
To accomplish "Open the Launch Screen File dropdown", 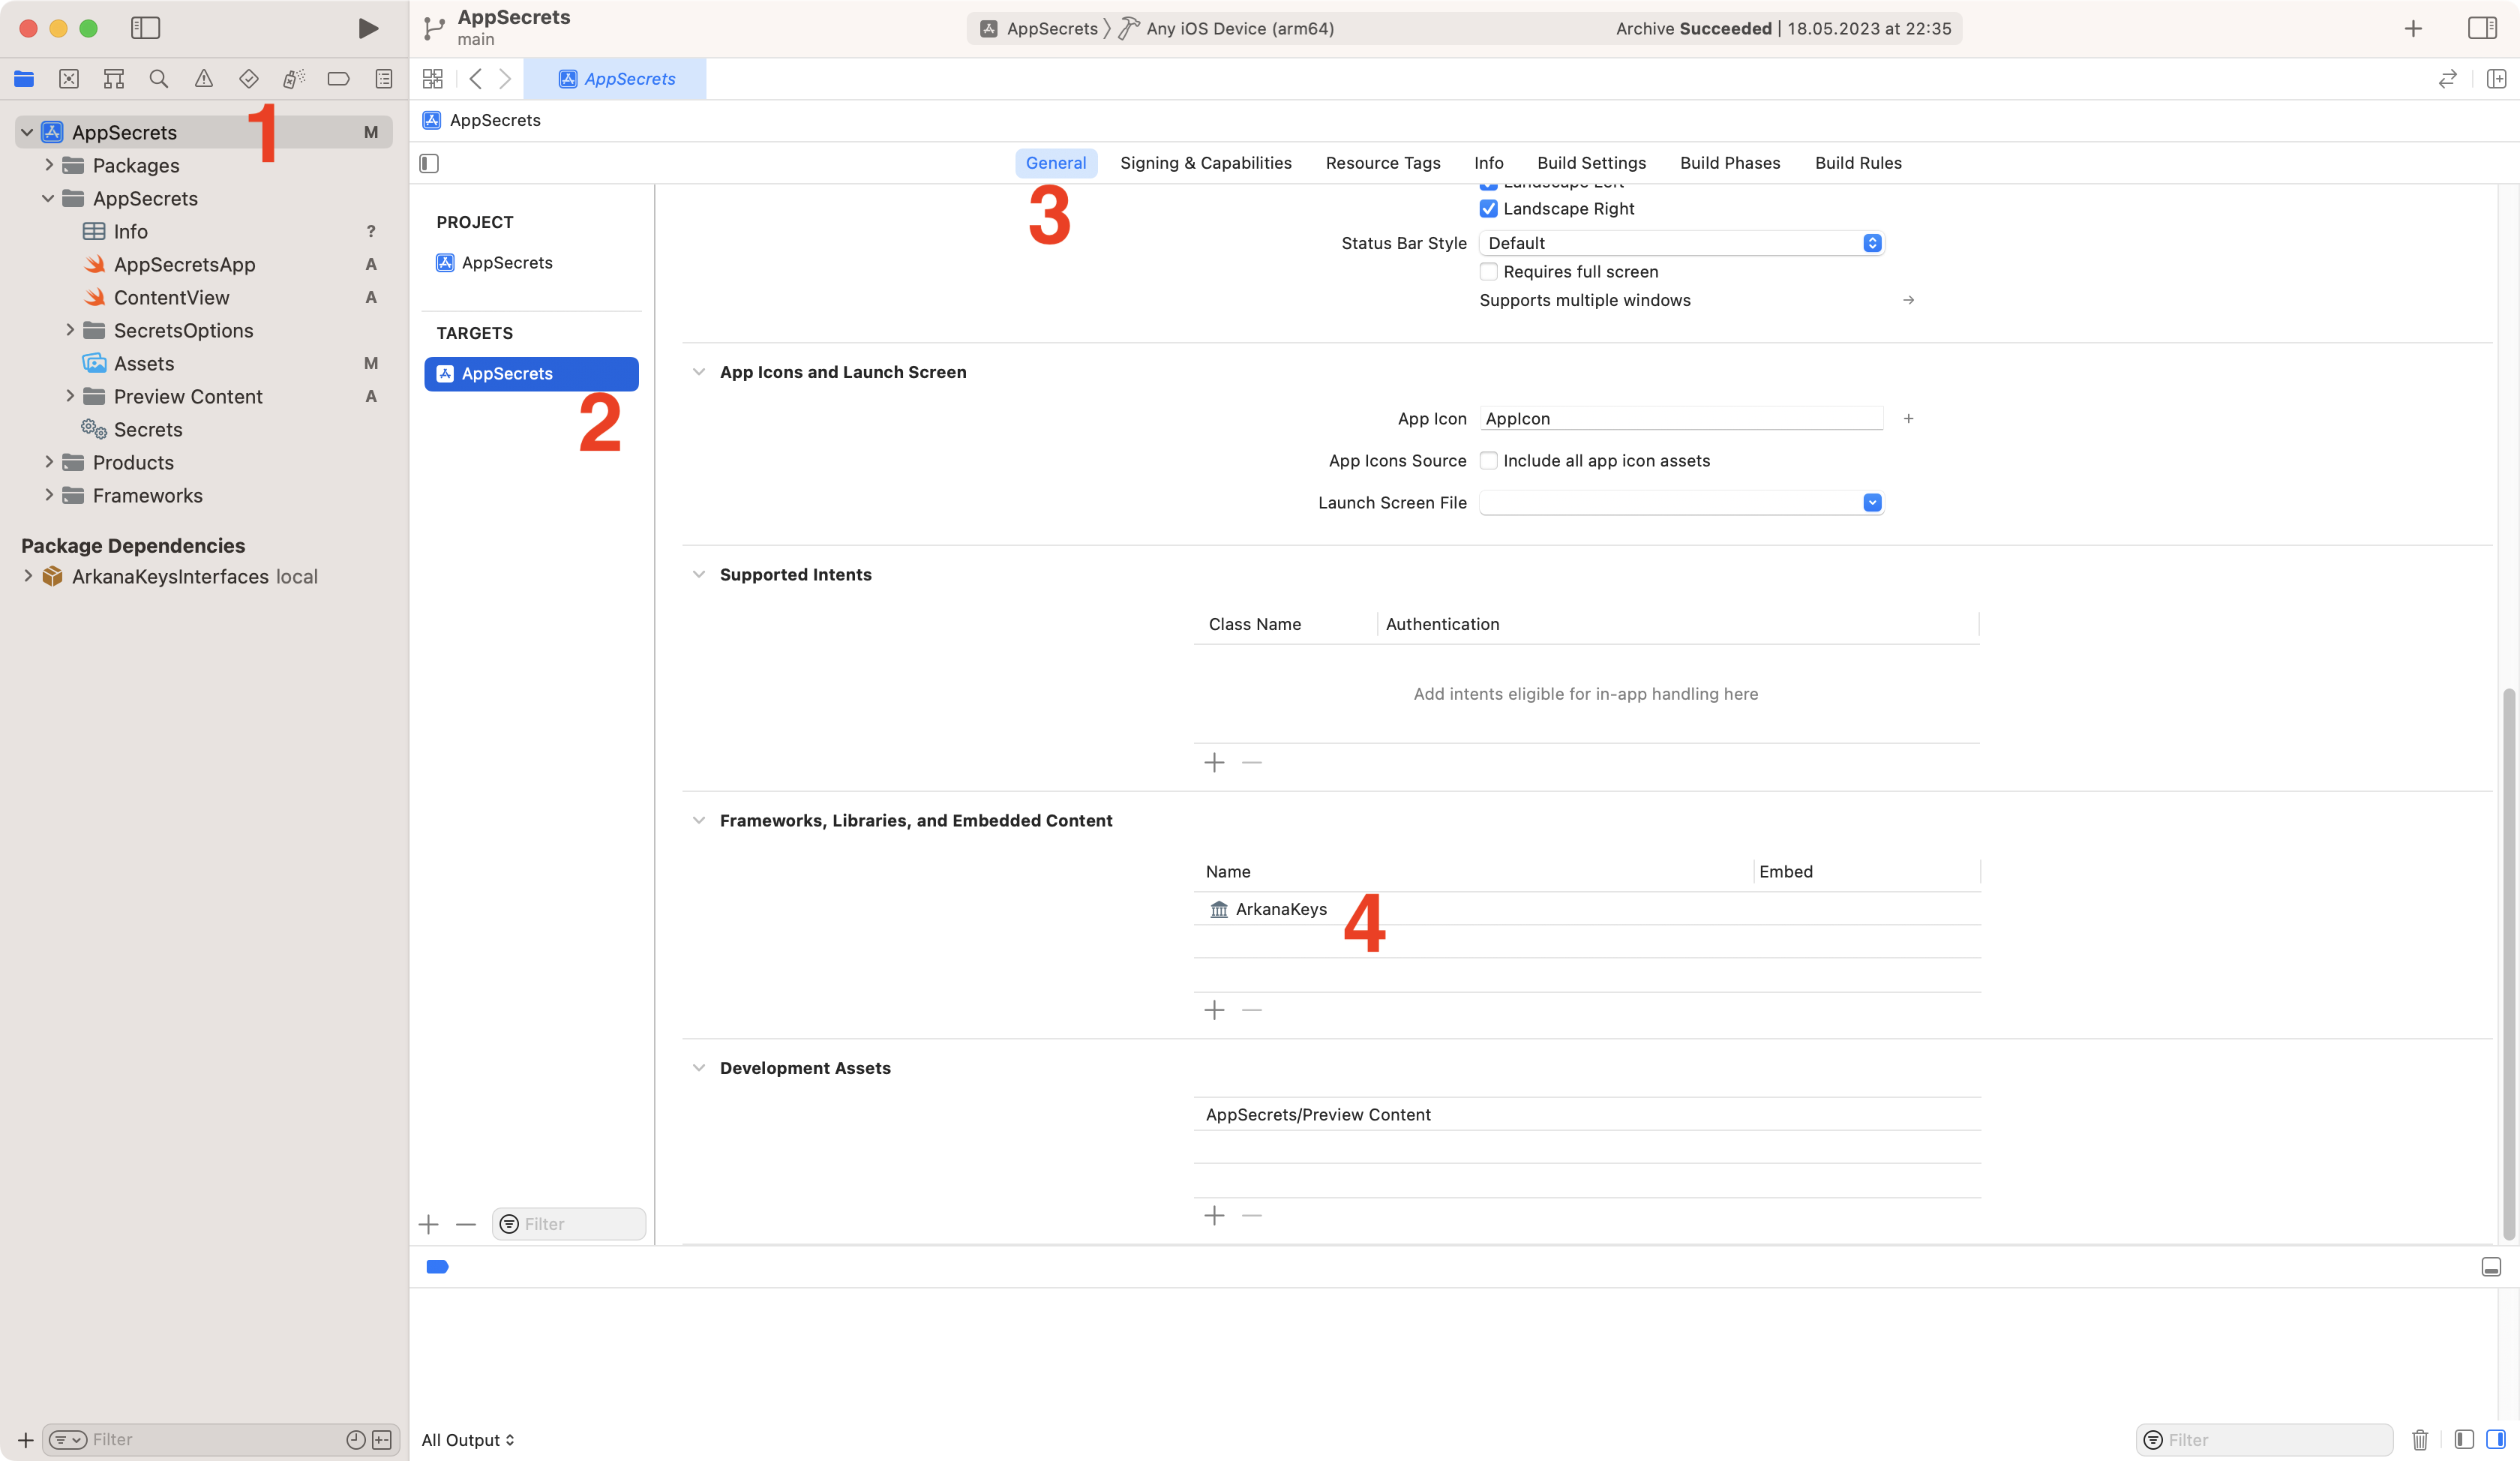I will (x=1682, y=502).
